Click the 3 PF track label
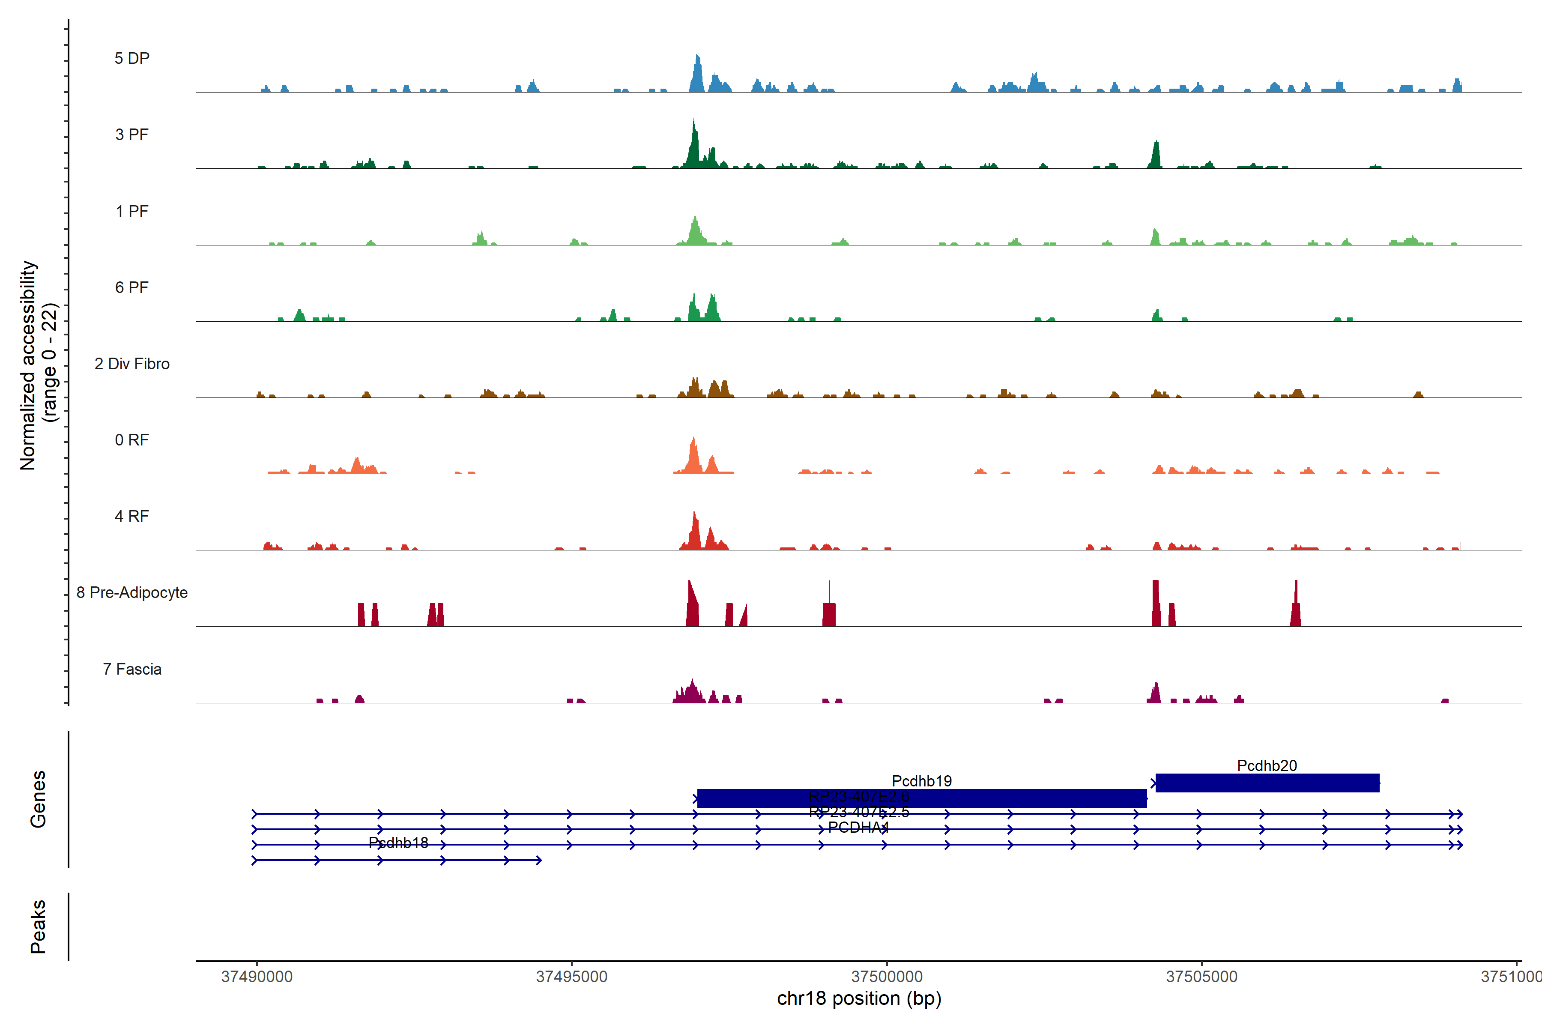Image resolution: width=1542 pixels, height=1028 pixels. [132, 135]
